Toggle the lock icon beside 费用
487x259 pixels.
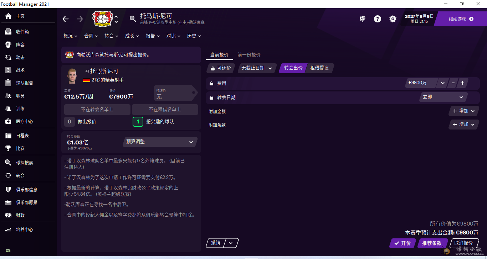211,83
